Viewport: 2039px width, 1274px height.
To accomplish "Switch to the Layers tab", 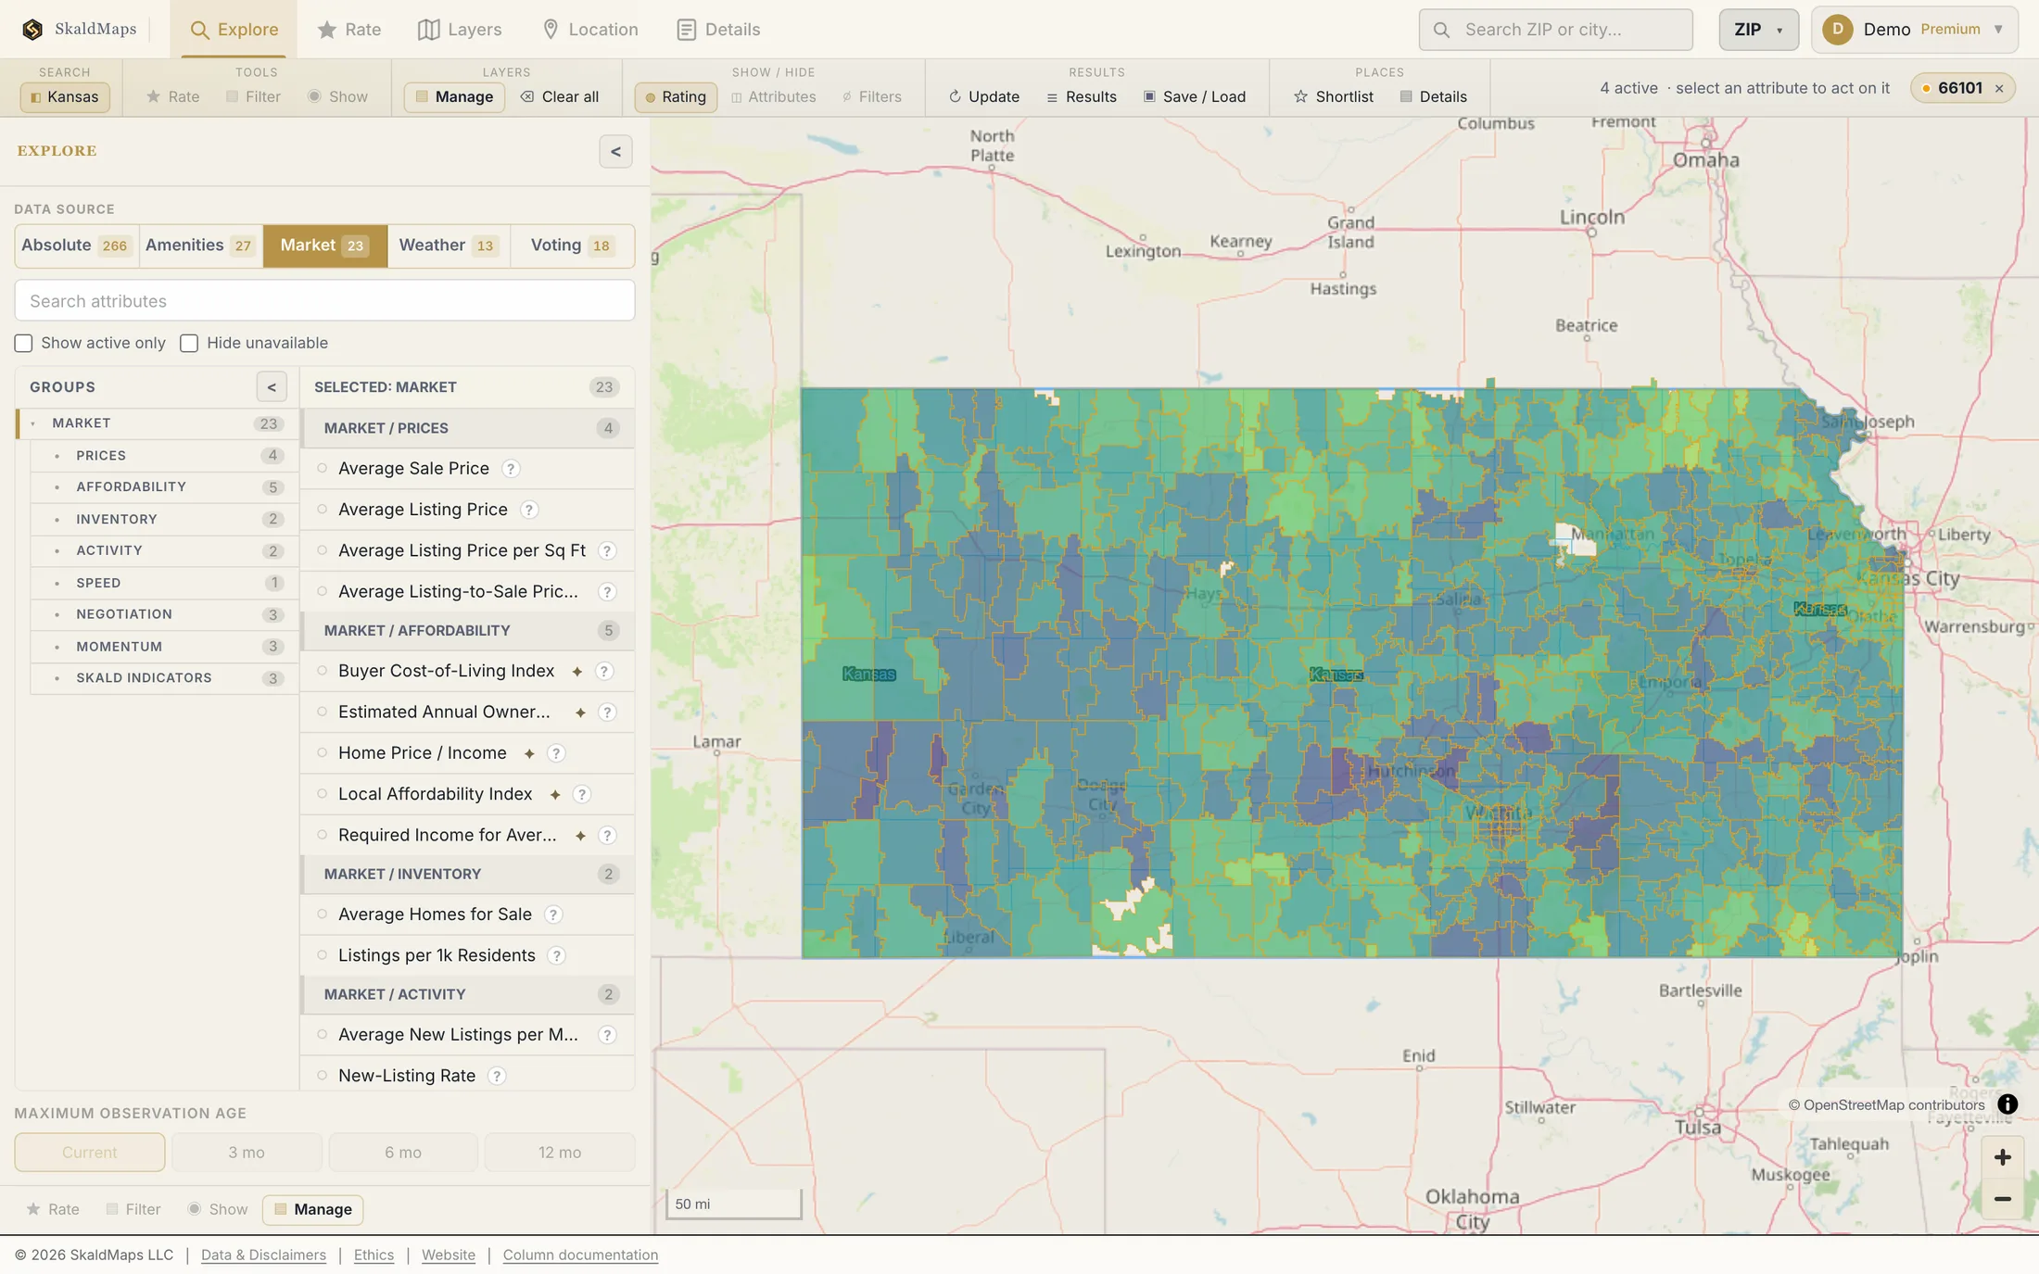I will point(460,30).
